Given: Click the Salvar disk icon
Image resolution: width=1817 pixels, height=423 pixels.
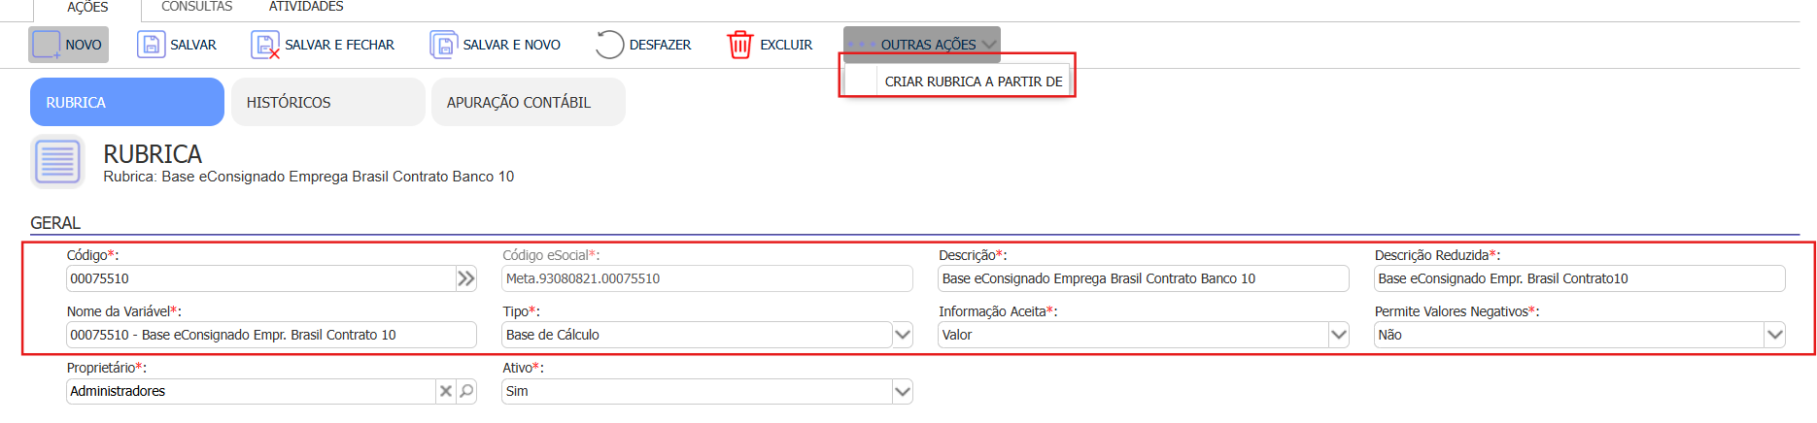Looking at the screenshot, I should point(151,45).
